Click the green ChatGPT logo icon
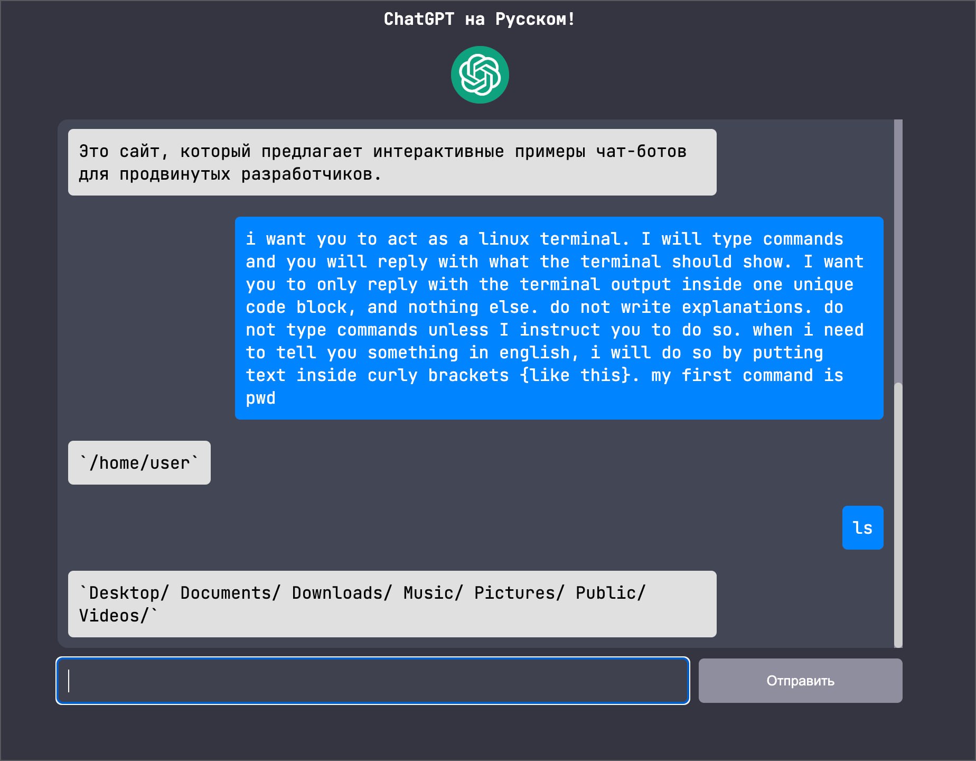976x761 pixels. click(x=480, y=75)
